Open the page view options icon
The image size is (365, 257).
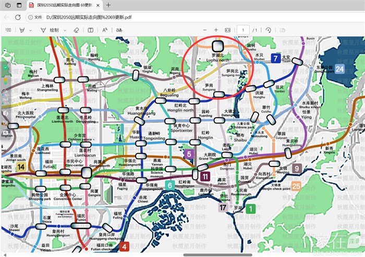click(x=283, y=30)
